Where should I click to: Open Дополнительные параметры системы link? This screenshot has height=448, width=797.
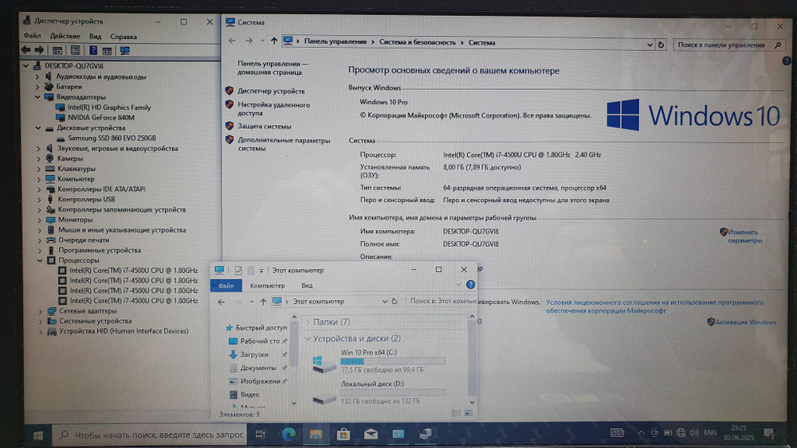(x=284, y=145)
